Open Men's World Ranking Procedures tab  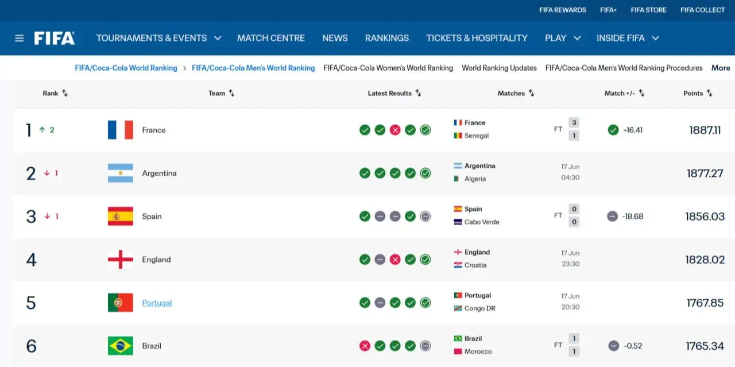click(624, 68)
